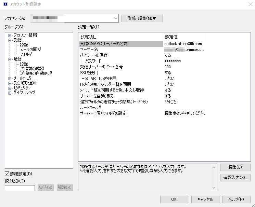Select セキュリティ tree label
Screen dimensions: 255x207
point(22,88)
